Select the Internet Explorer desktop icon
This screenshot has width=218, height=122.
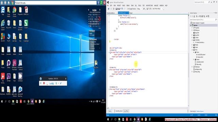pos(3,25)
